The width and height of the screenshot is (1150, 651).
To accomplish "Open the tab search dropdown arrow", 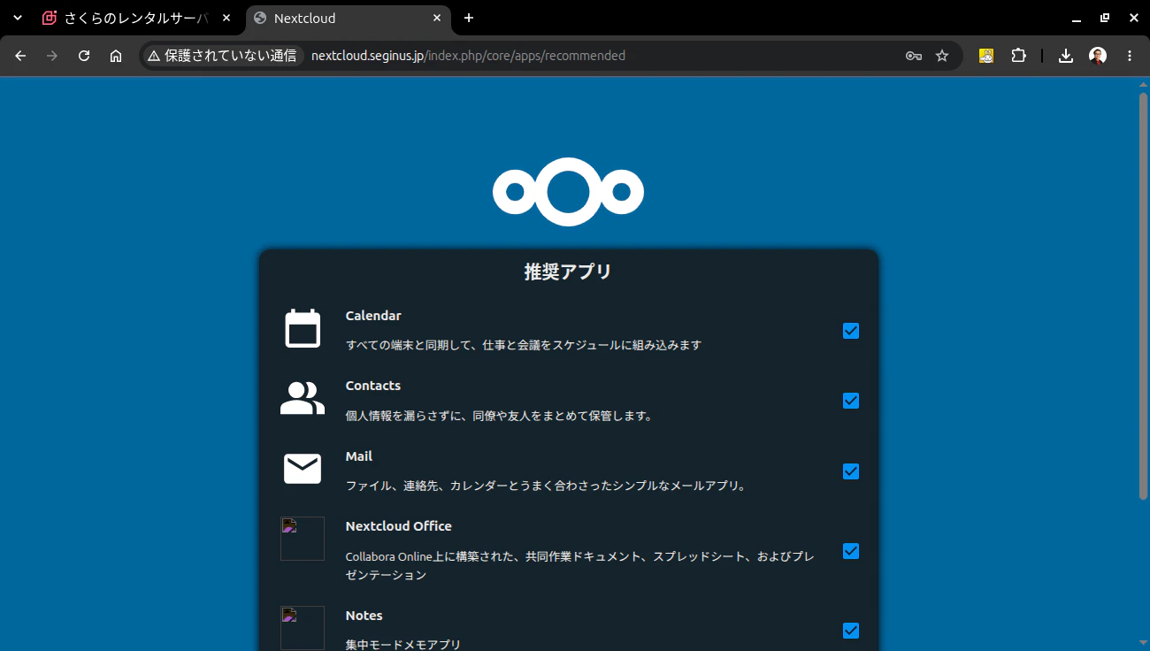I will click(x=17, y=18).
